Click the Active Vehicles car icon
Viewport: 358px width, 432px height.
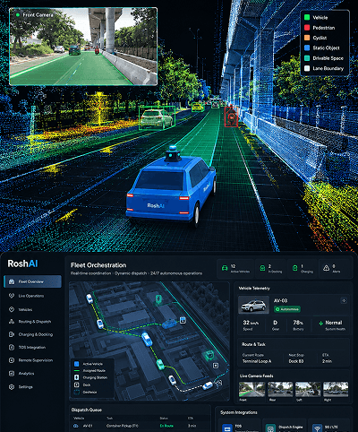point(225,268)
